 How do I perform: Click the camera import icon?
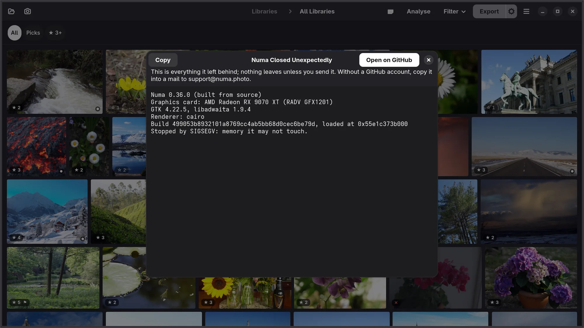point(27,11)
